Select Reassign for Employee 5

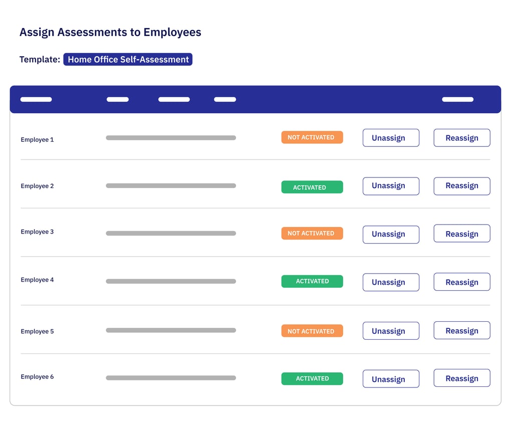coord(461,330)
